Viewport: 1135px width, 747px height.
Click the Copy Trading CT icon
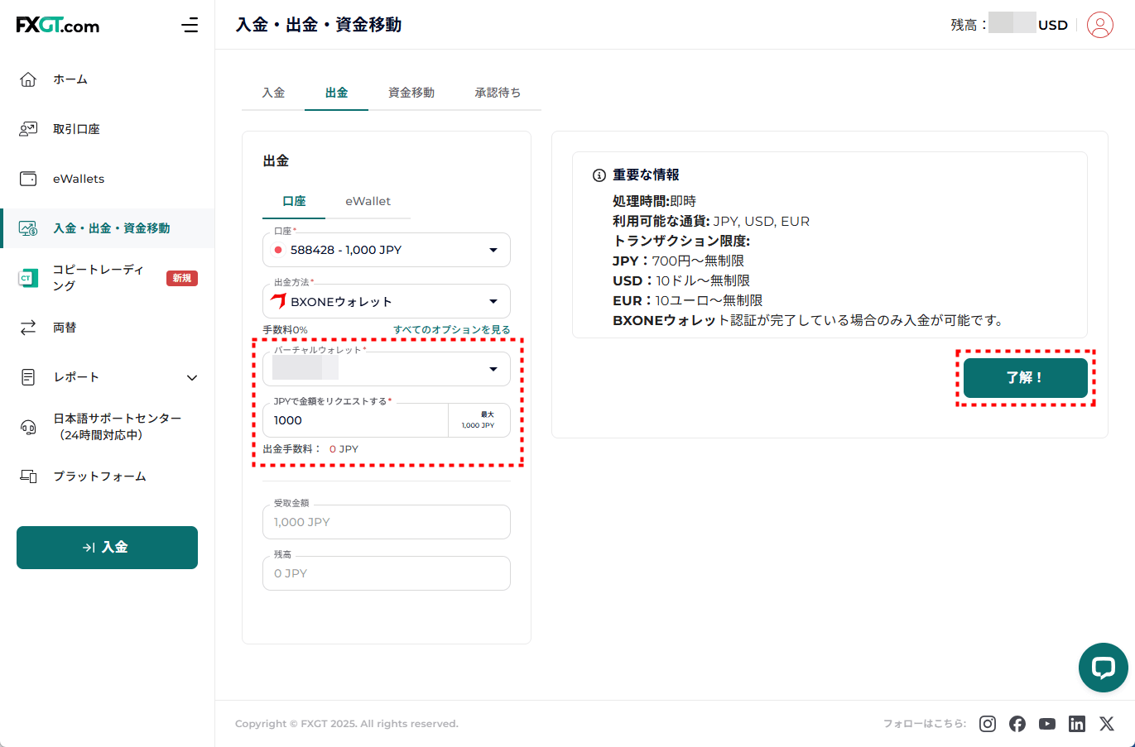(x=28, y=278)
